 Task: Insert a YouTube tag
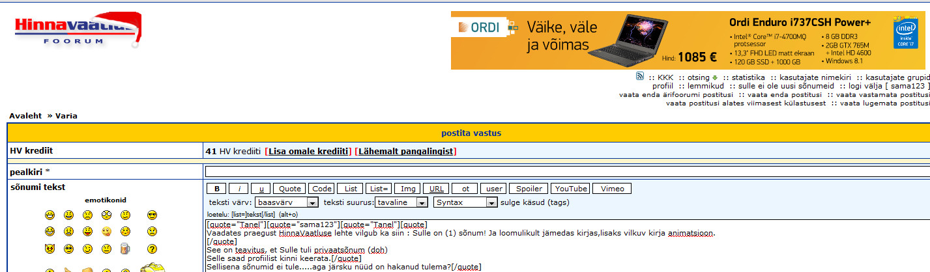(570, 189)
